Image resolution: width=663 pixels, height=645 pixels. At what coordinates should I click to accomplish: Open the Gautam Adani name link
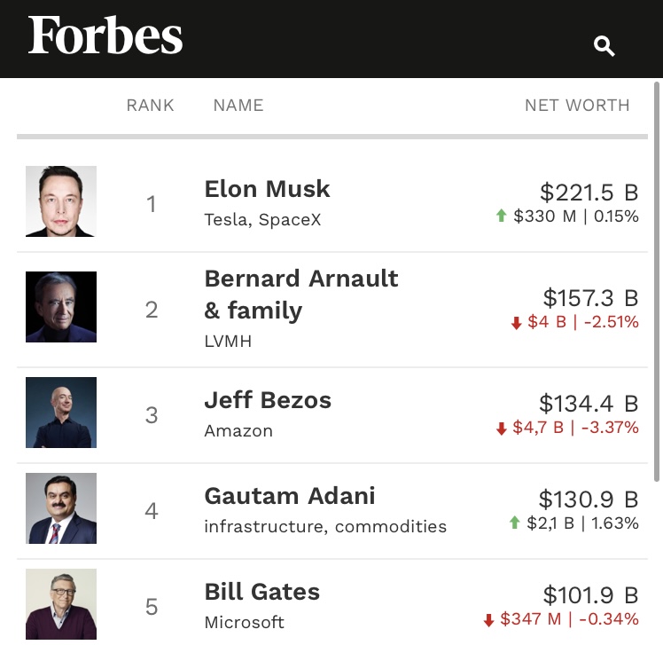(290, 495)
